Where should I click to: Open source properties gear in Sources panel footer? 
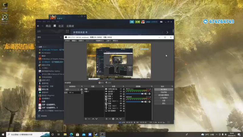(113, 119)
